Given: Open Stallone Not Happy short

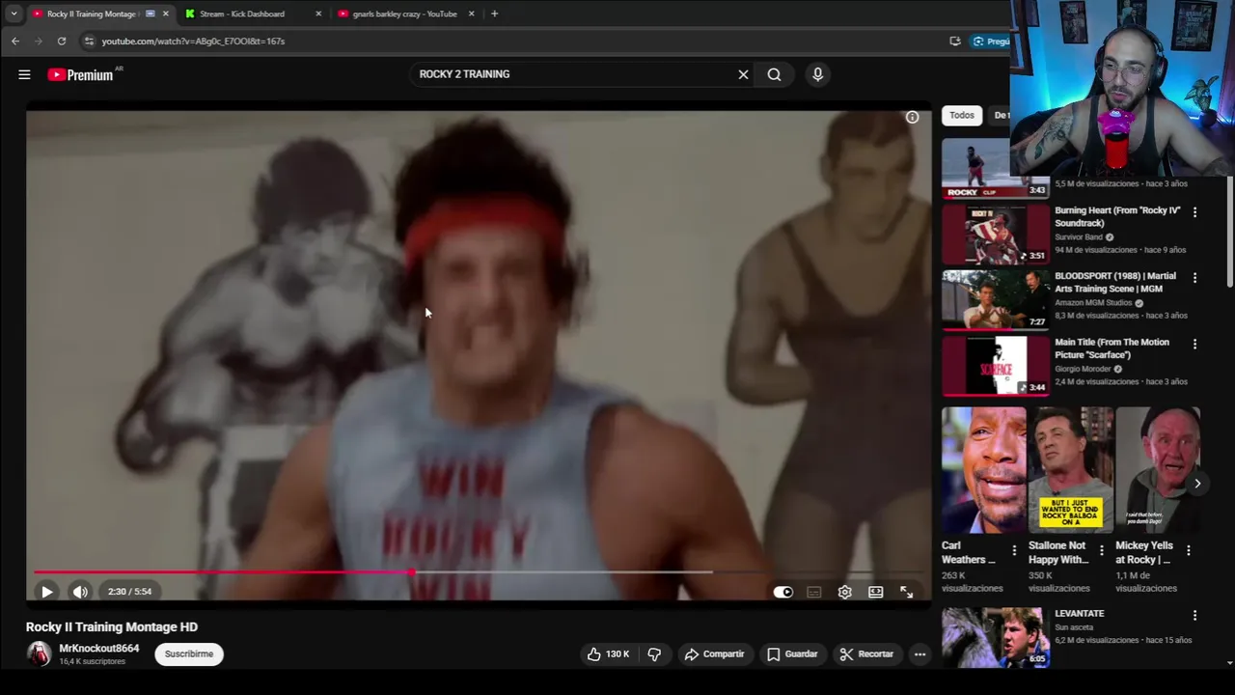Looking at the screenshot, I should [x=1071, y=470].
